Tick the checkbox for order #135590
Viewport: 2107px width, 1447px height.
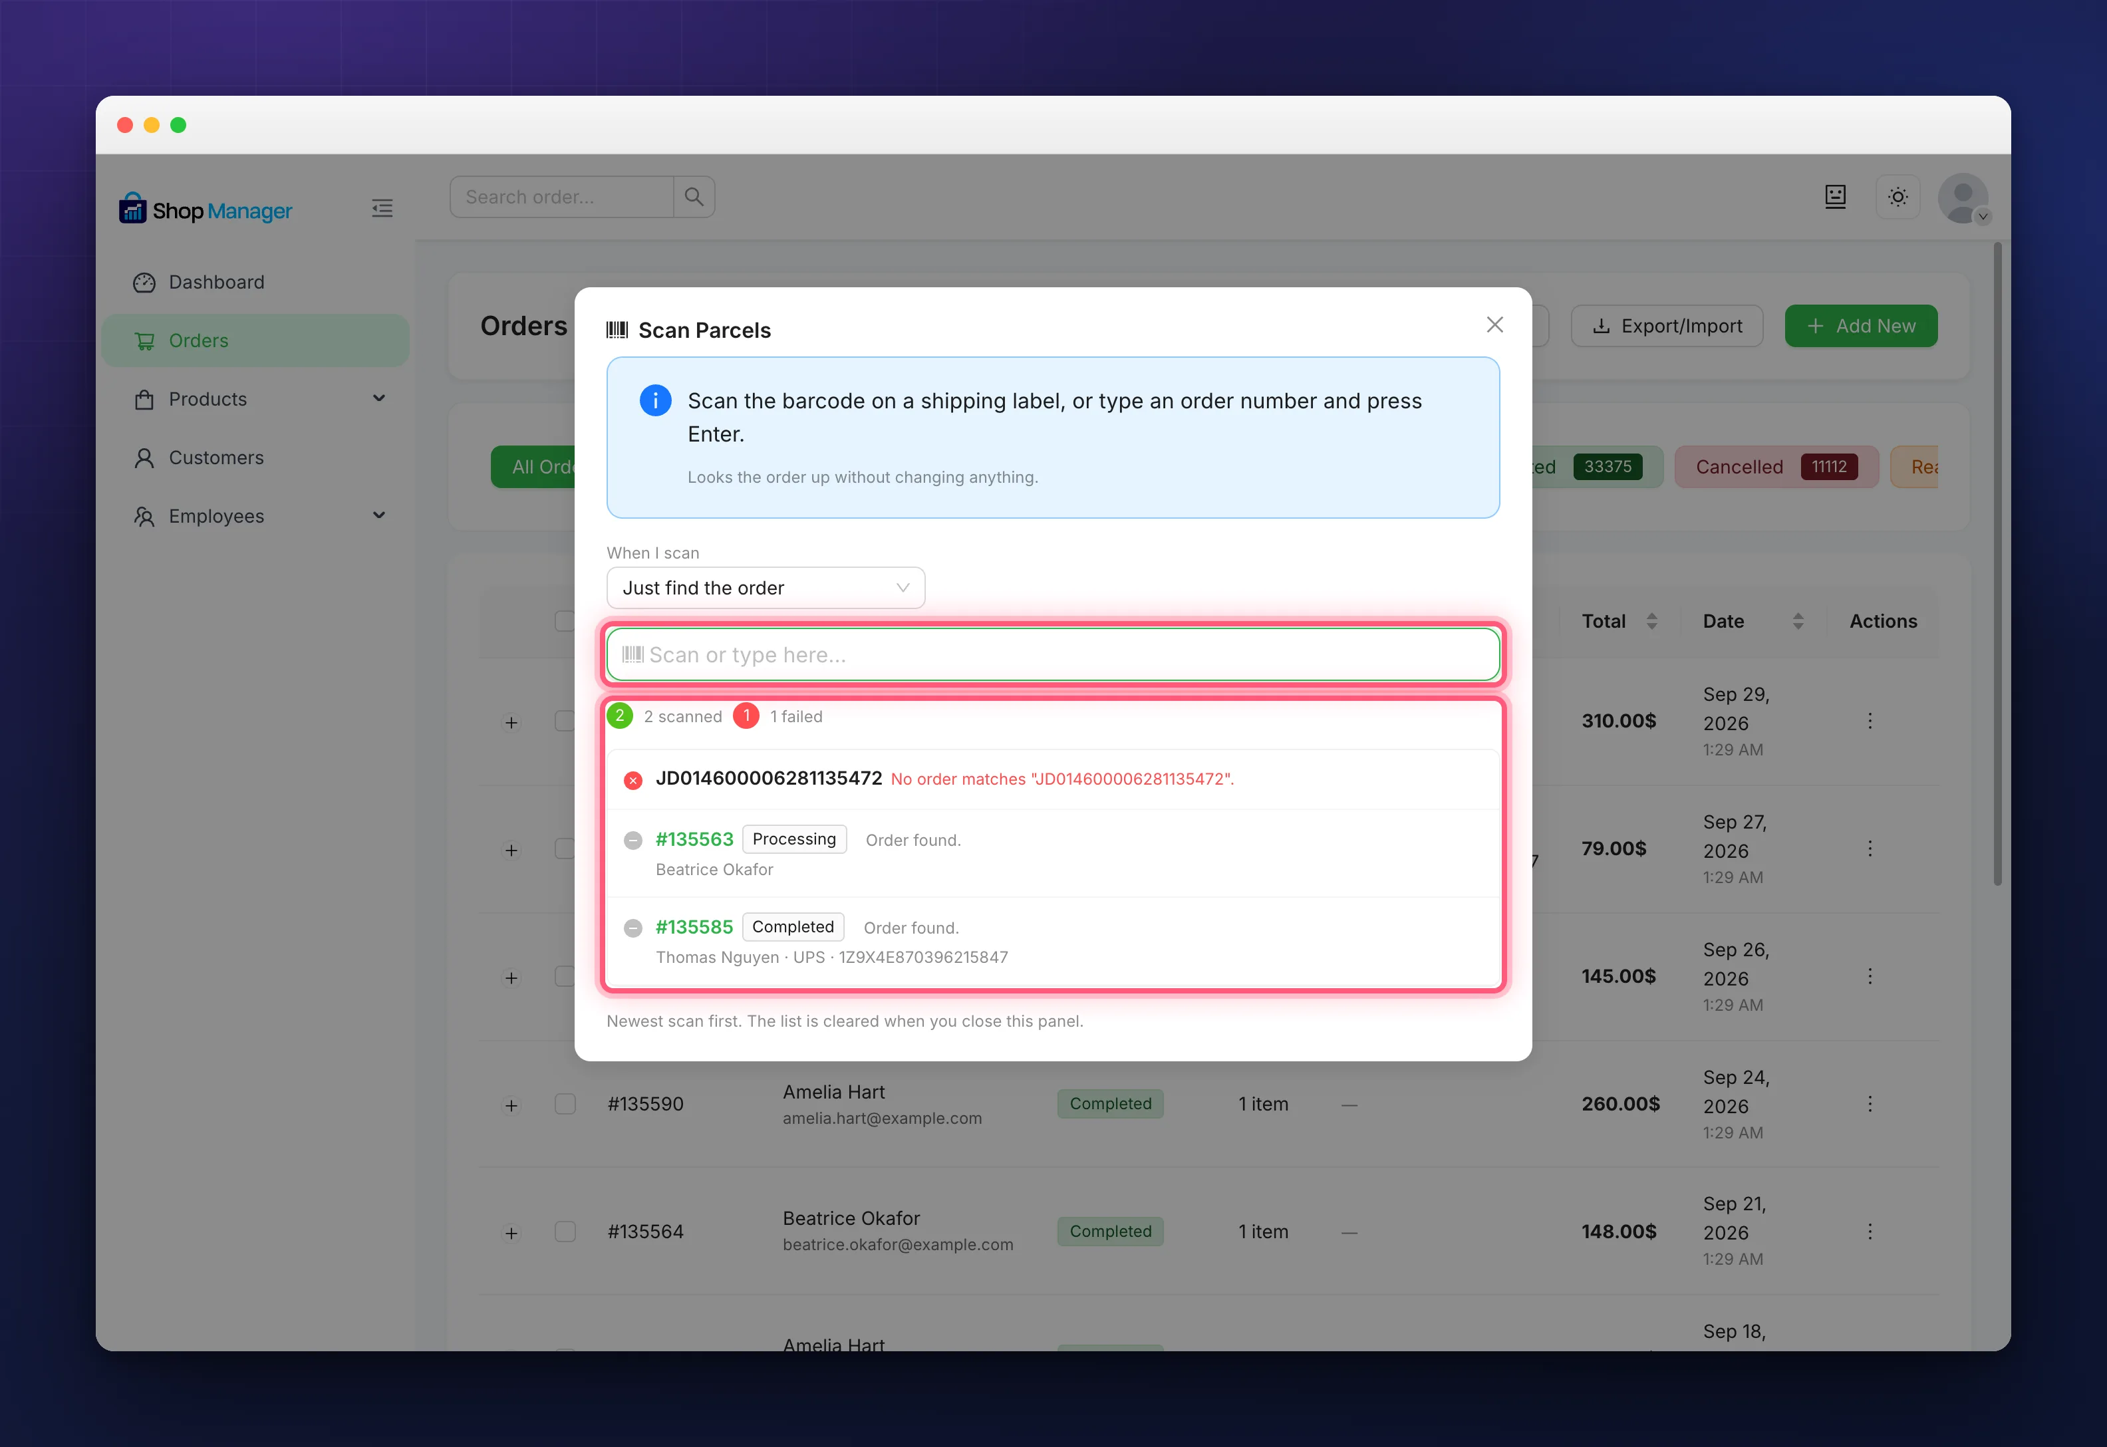coord(565,1105)
